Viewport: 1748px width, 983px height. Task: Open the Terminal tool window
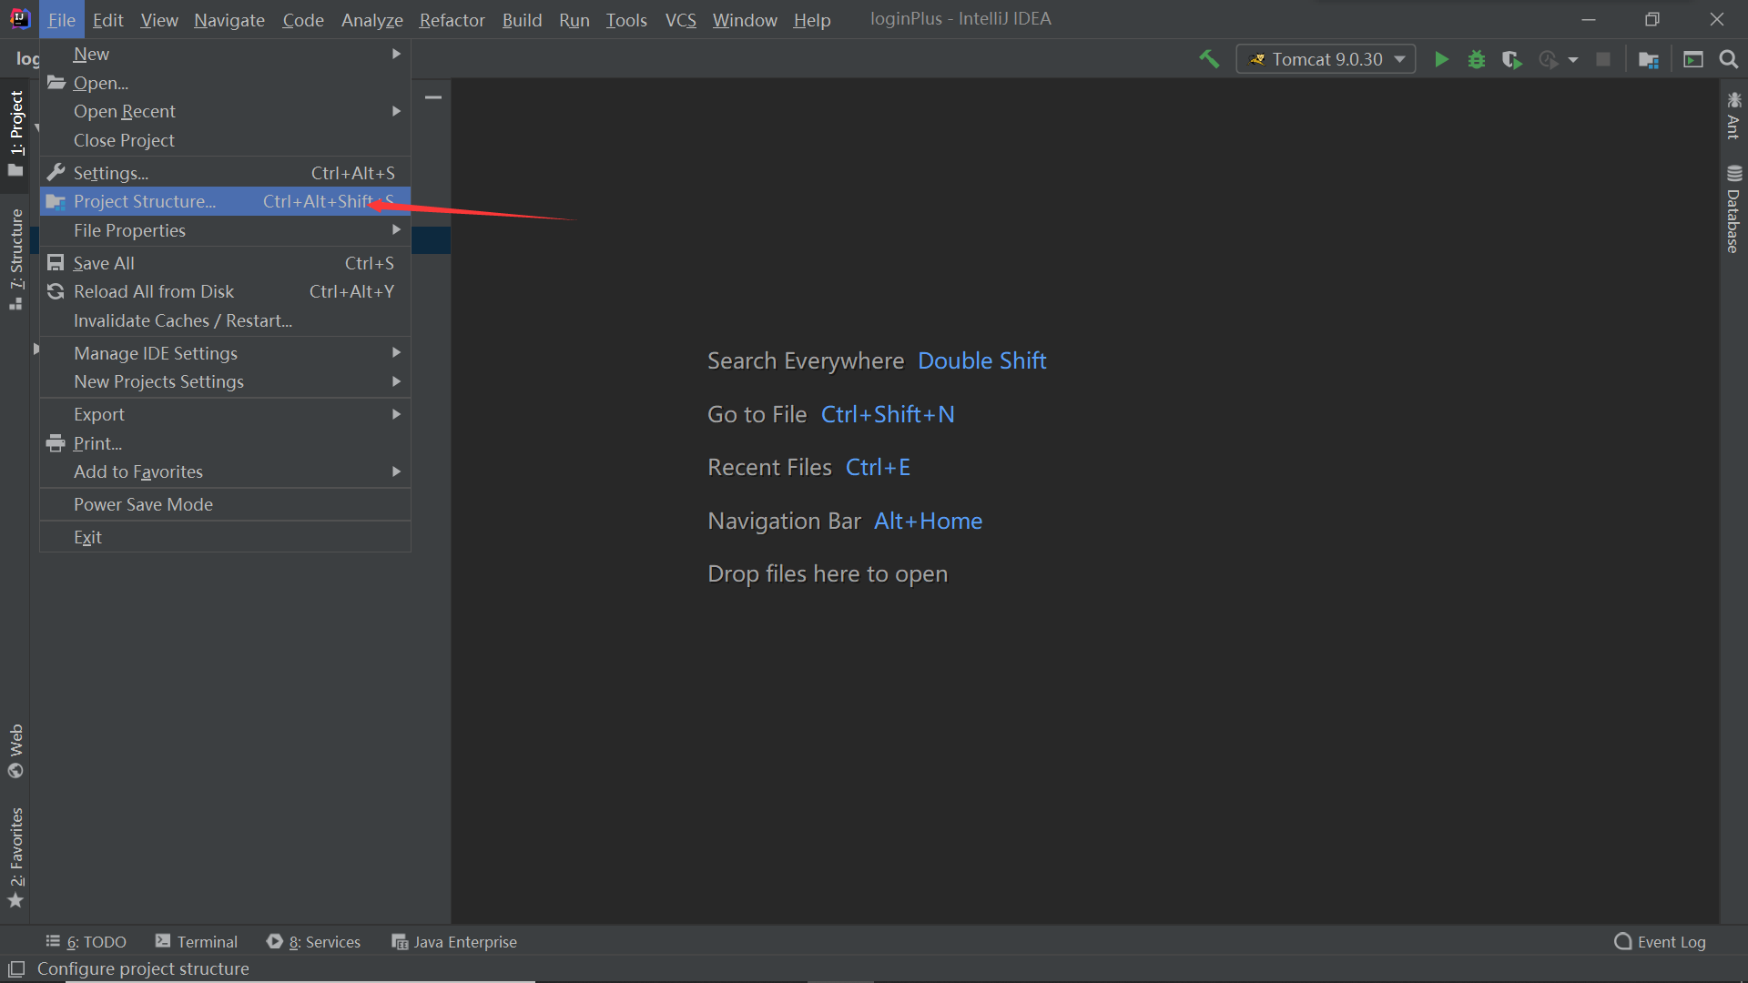[x=197, y=942]
